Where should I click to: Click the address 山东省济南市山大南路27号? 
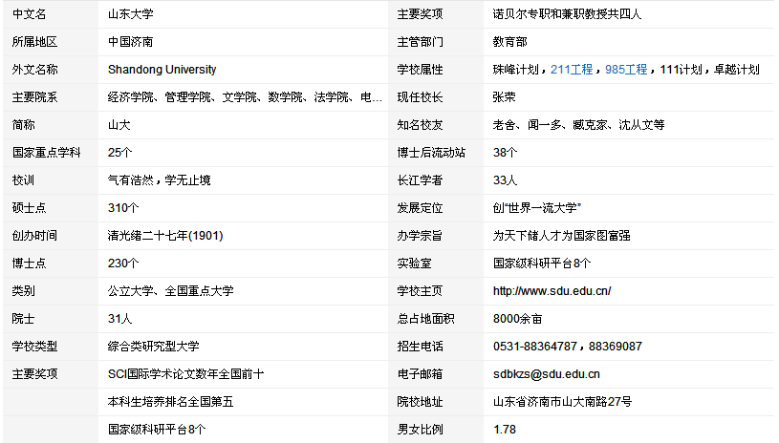coord(562,402)
